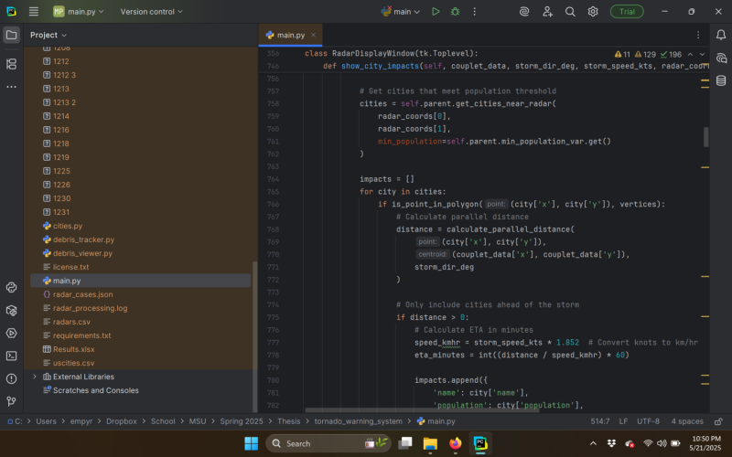The height and width of the screenshot is (457, 732).
Task: Open editor tab options menu
Action: pyautogui.click(x=698, y=35)
